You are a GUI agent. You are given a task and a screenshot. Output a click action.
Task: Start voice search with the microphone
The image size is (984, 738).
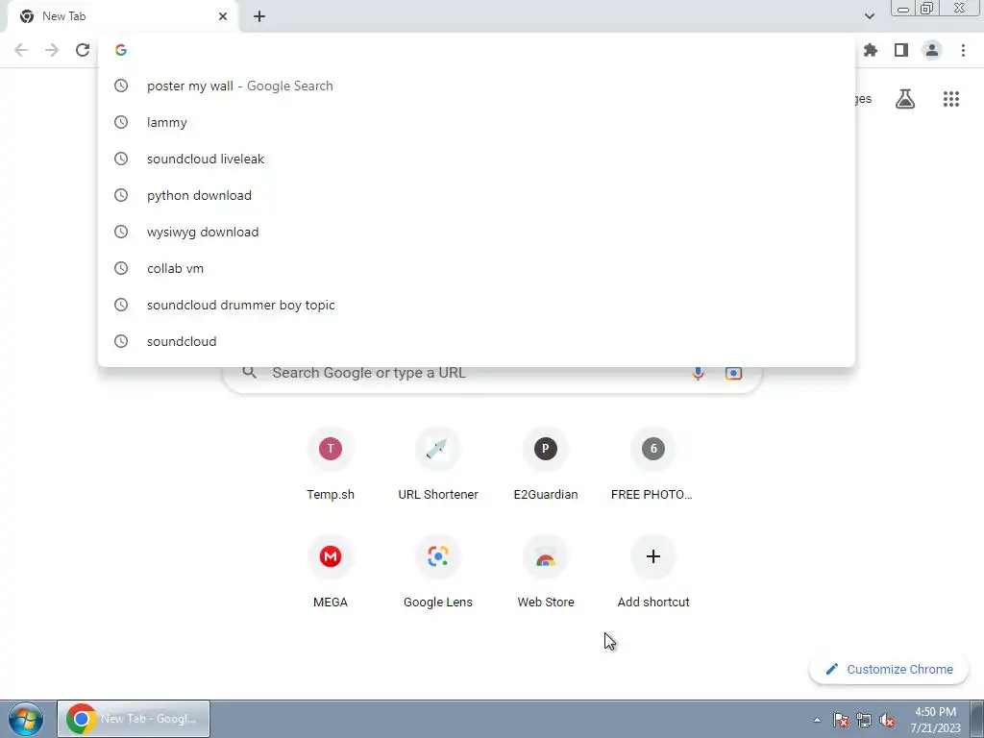[x=698, y=374]
